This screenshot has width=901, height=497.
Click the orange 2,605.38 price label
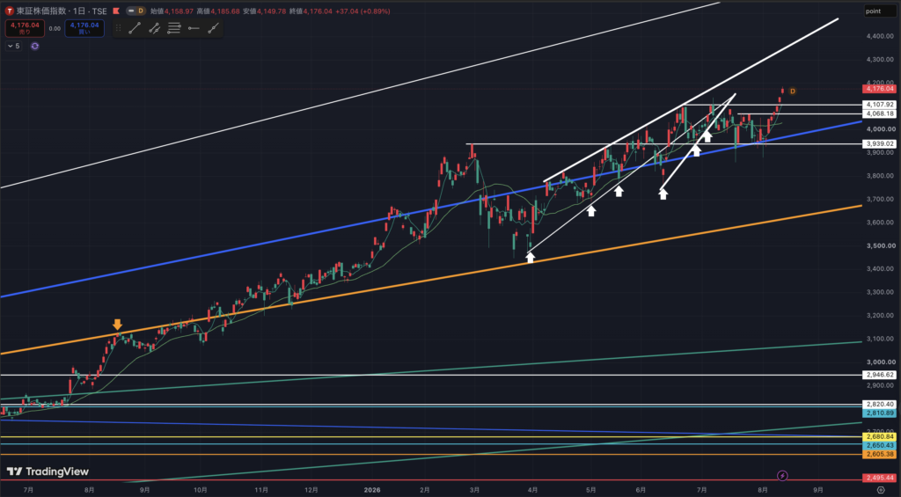point(879,454)
